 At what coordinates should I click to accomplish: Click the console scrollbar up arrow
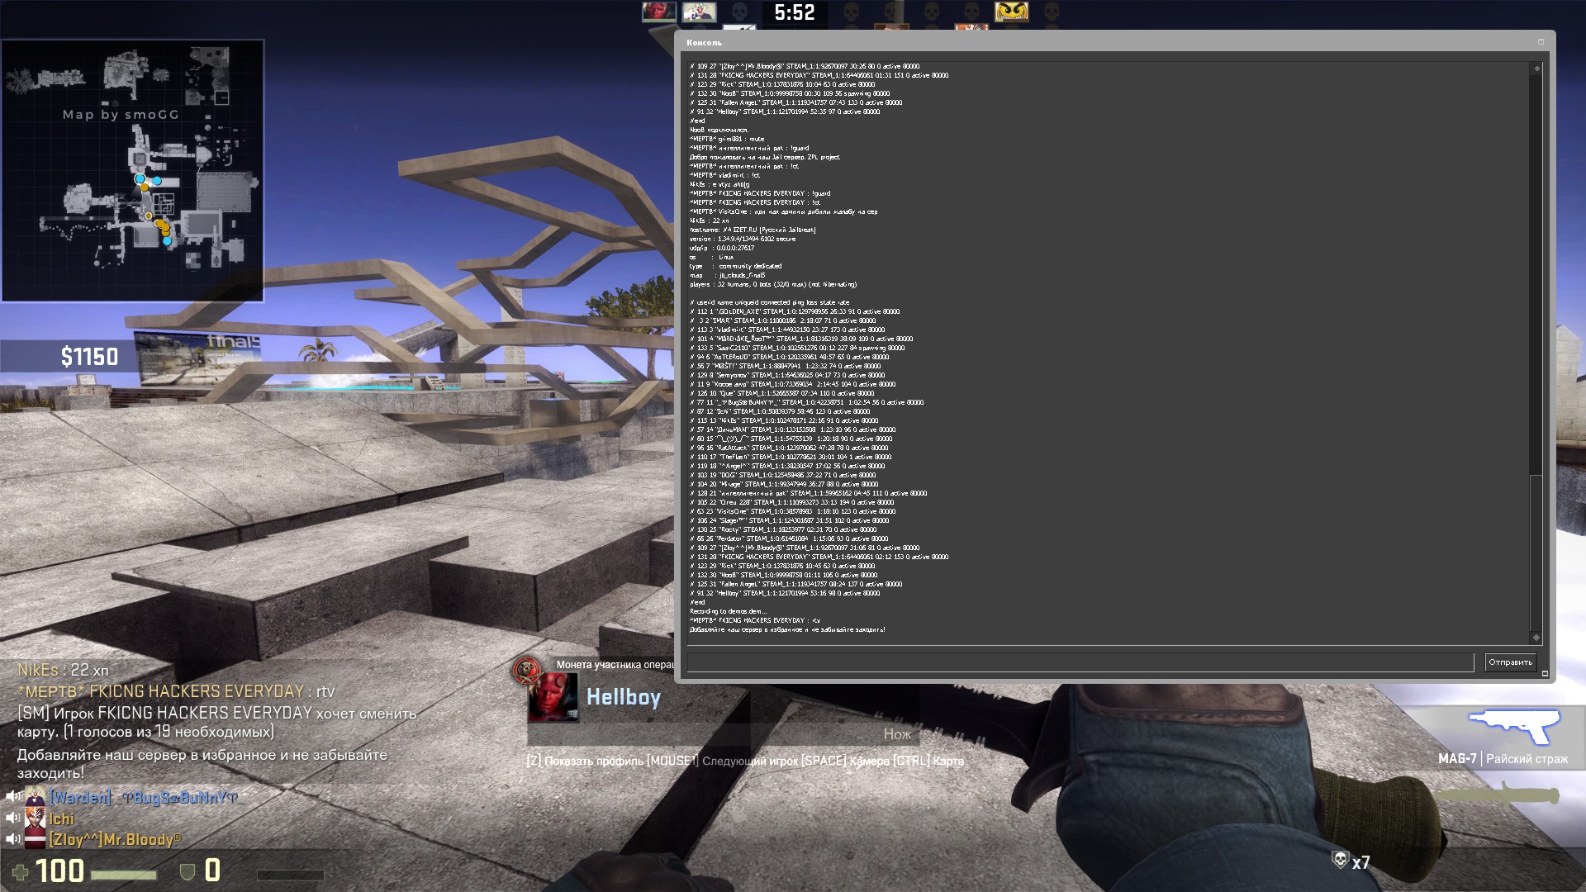[1536, 69]
